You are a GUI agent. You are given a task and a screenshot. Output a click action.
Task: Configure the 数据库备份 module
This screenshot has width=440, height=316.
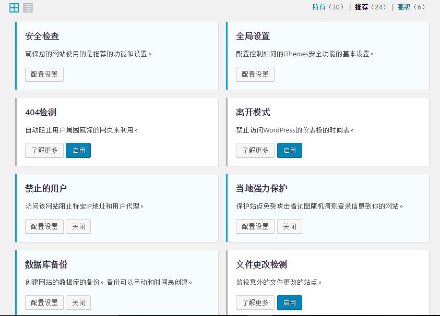[44, 302]
